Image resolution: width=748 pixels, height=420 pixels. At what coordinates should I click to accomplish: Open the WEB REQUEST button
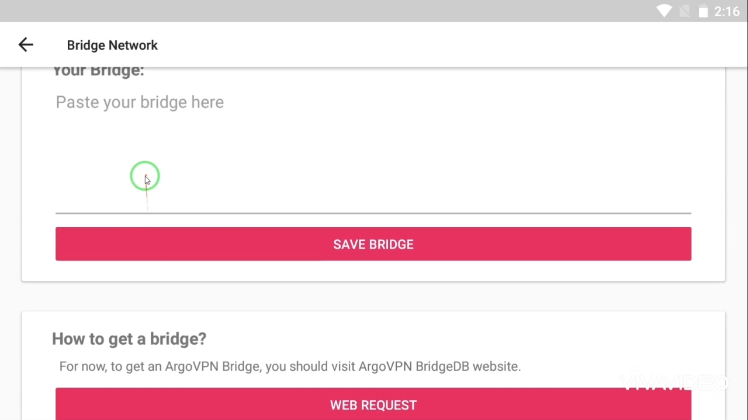pos(373,404)
